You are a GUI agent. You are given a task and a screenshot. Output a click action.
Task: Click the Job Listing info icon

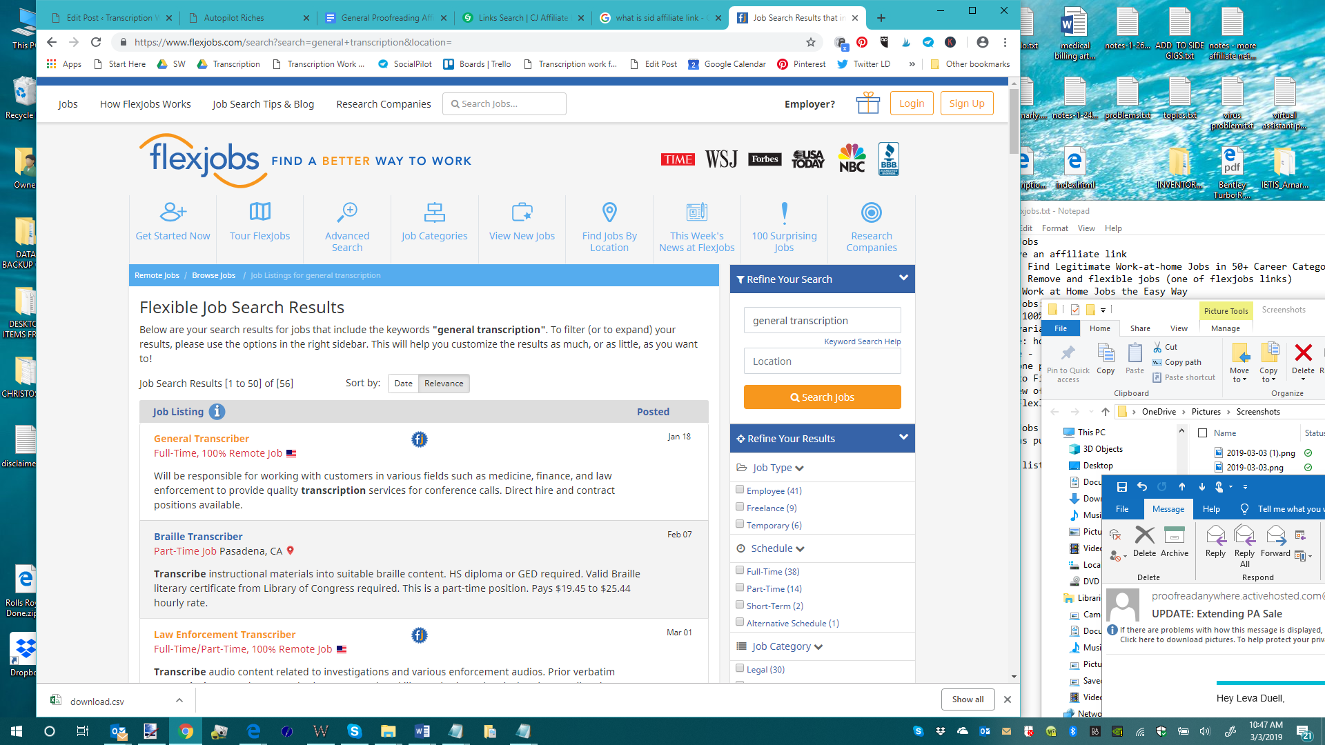tap(217, 412)
